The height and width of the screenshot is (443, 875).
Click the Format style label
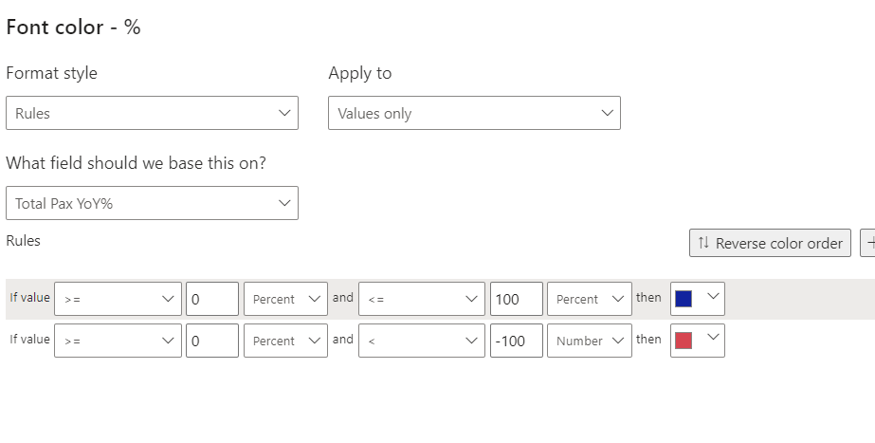tap(51, 73)
